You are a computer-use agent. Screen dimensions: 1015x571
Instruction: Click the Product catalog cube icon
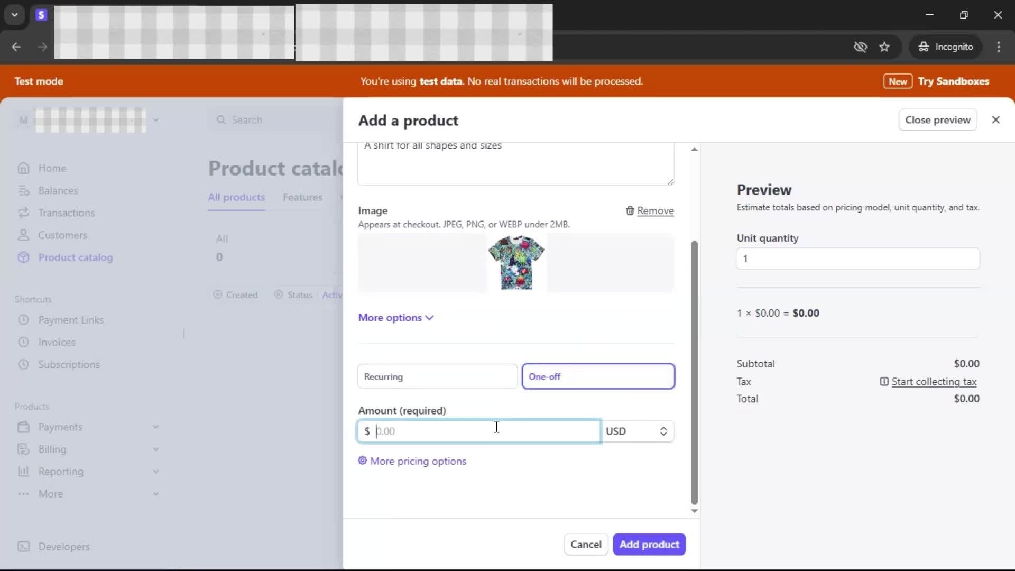point(23,257)
